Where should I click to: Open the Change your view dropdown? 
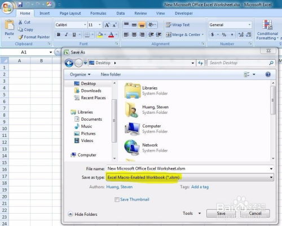(254, 74)
